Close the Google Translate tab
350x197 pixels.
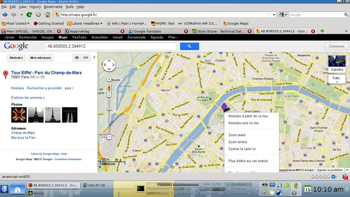click(x=186, y=31)
